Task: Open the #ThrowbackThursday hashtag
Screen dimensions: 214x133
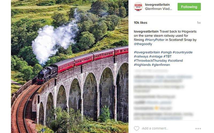Action: 150,61
